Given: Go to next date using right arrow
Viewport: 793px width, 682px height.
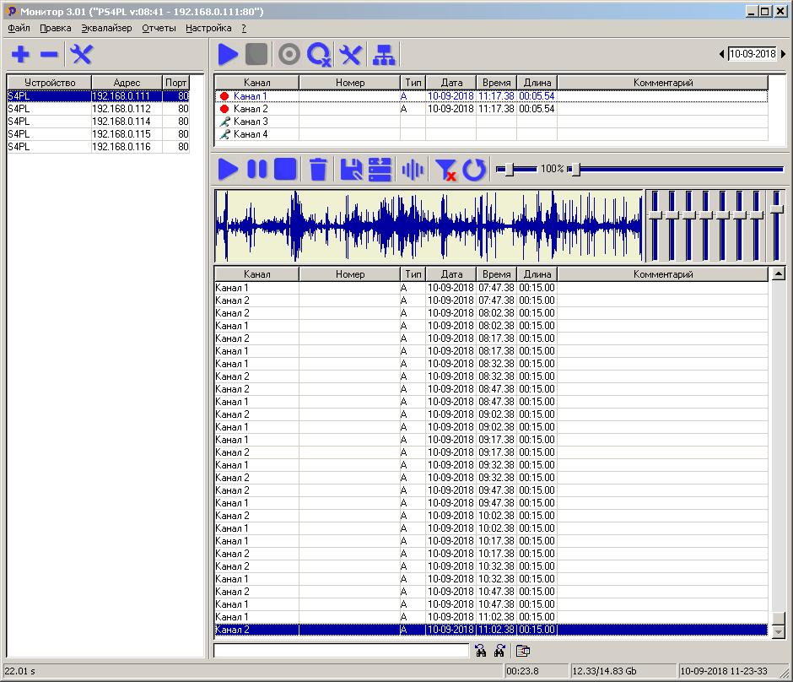Looking at the screenshot, I should click(x=784, y=54).
